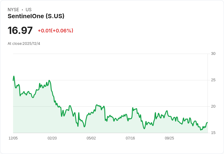Image resolution: width=224 pixels, height=154 pixels.
Task: Select the 05/02 date on the x-axis
Action: click(91, 138)
